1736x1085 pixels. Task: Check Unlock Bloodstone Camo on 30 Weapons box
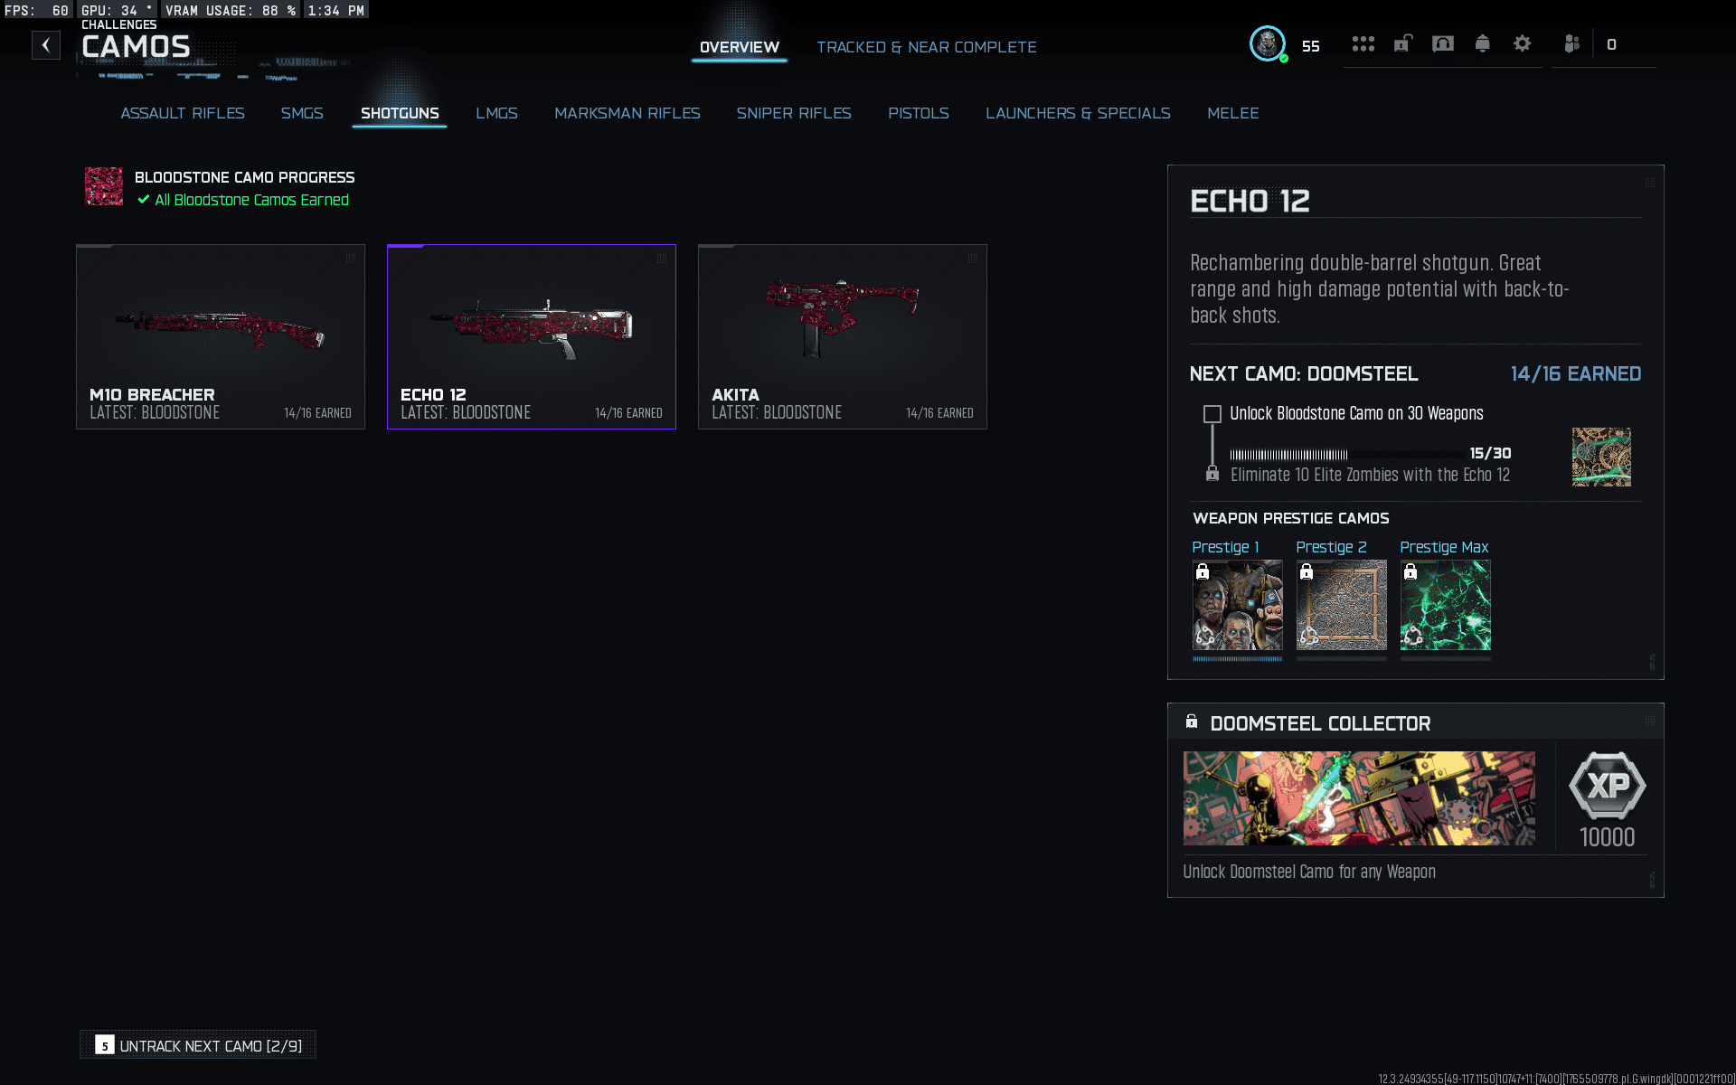point(1212,414)
